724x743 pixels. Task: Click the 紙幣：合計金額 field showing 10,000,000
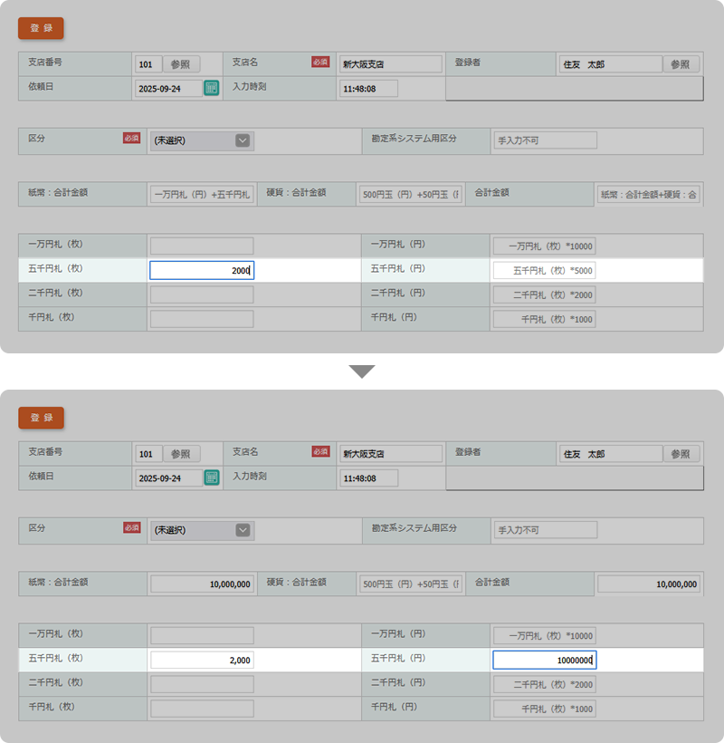[x=201, y=584]
